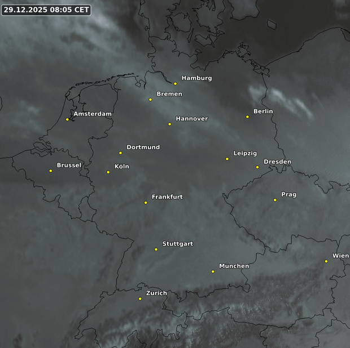Select the Dresden yellow marker dot

257,167
